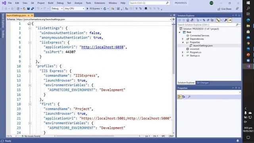This screenshot has height=143, width=254.
Task: Toggle Show All Files in Solution Explorer
Action: [x=212, y=20]
